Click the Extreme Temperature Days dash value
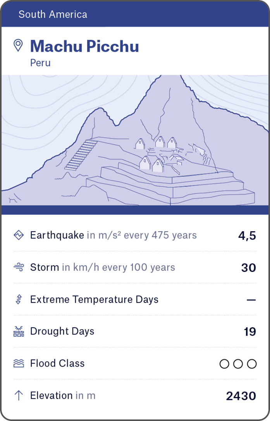This screenshot has width=270, height=421. pyautogui.click(x=251, y=300)
